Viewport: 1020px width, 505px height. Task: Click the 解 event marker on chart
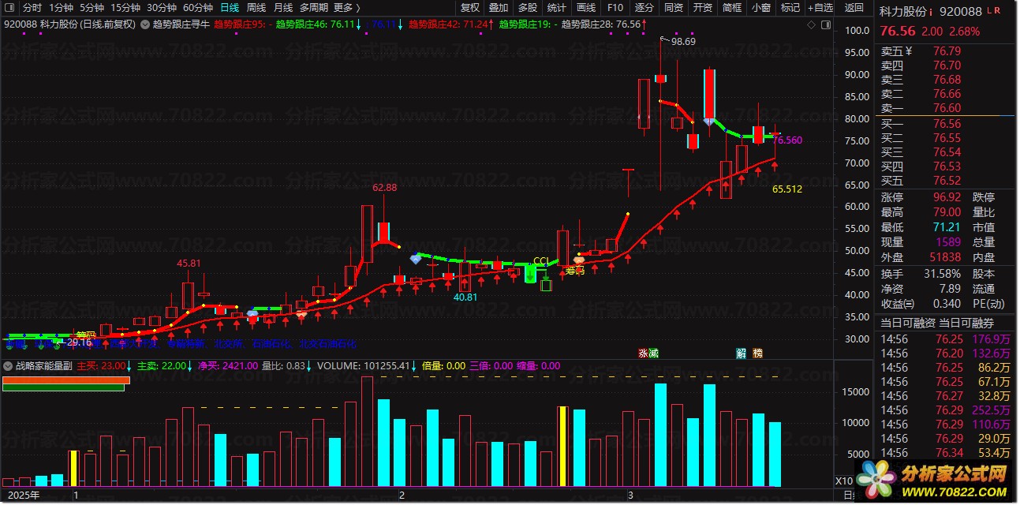742,353
